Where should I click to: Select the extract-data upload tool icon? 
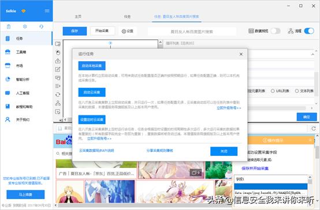pyautogui.click(x=58, y=61)
